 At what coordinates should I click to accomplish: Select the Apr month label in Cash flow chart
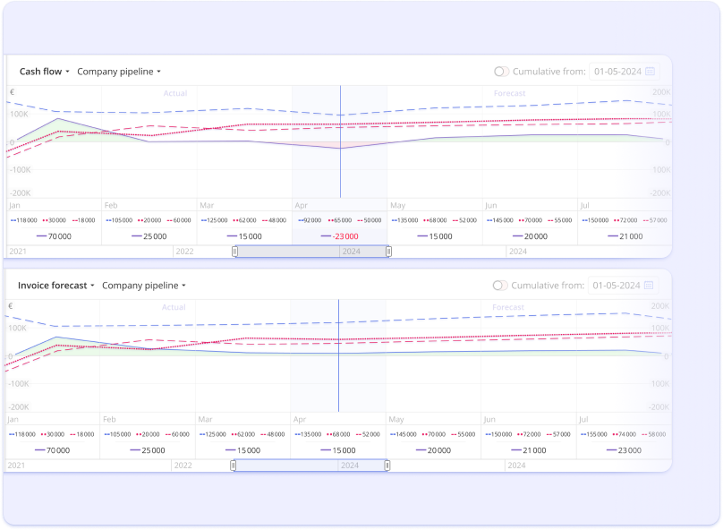[301, 205]
